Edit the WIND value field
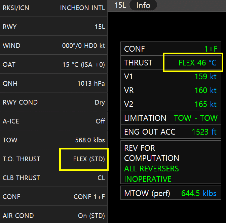The width and height of the screenshot is (226, 223). (54, 46)
